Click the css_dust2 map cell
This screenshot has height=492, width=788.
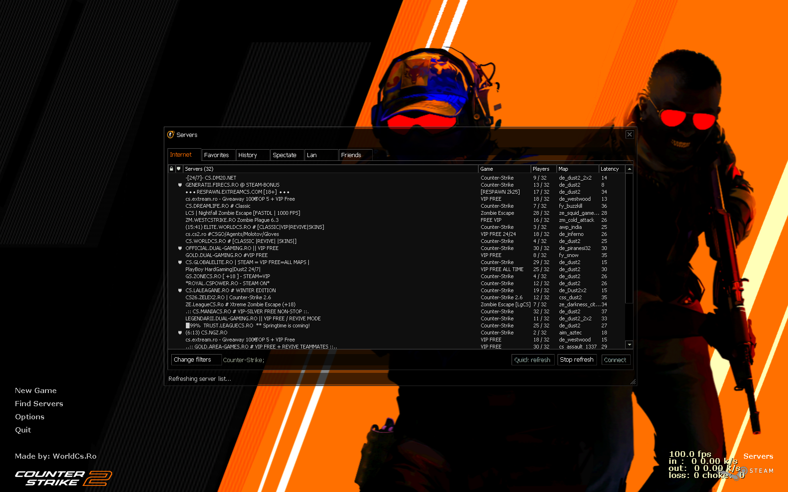click(x=570, y=297)
